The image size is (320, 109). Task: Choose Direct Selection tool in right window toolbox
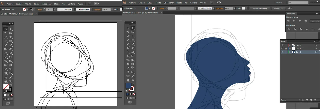[x=133, y=28]
